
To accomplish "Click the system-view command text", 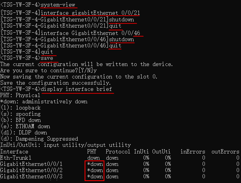I will [x=58, y=5].
